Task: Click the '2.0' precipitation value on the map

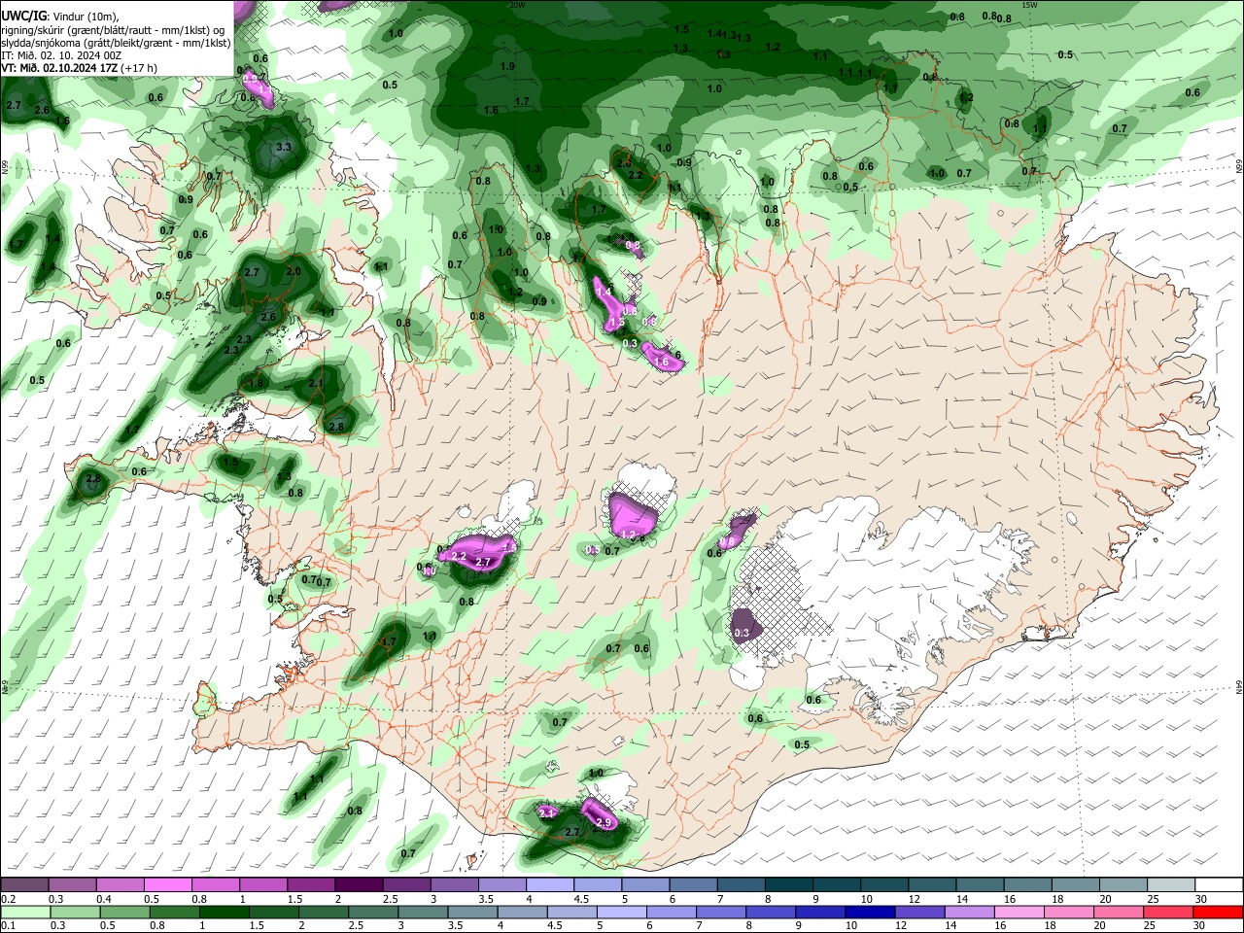Action: [294, 272]
